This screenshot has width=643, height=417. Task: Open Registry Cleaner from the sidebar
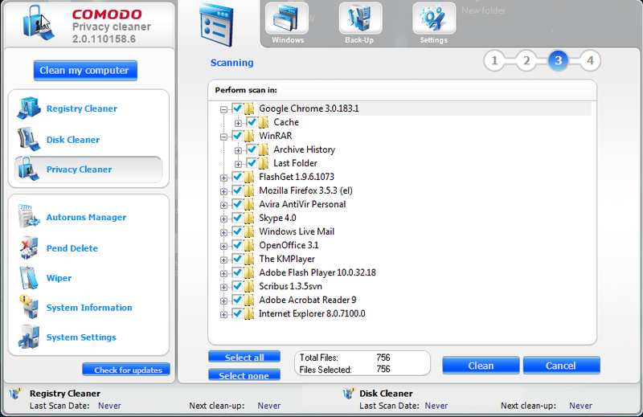click(x=82, y=108)
